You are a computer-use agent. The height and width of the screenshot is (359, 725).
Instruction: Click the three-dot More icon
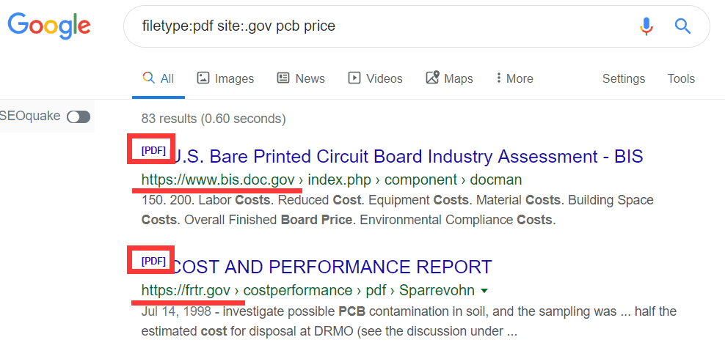point(499,78)
